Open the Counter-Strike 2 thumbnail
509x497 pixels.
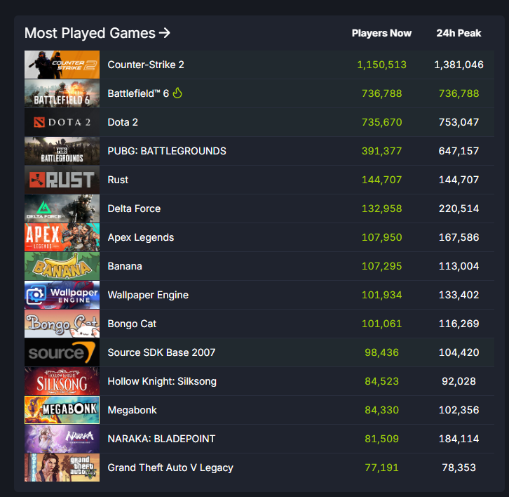(x=62, y=65)
